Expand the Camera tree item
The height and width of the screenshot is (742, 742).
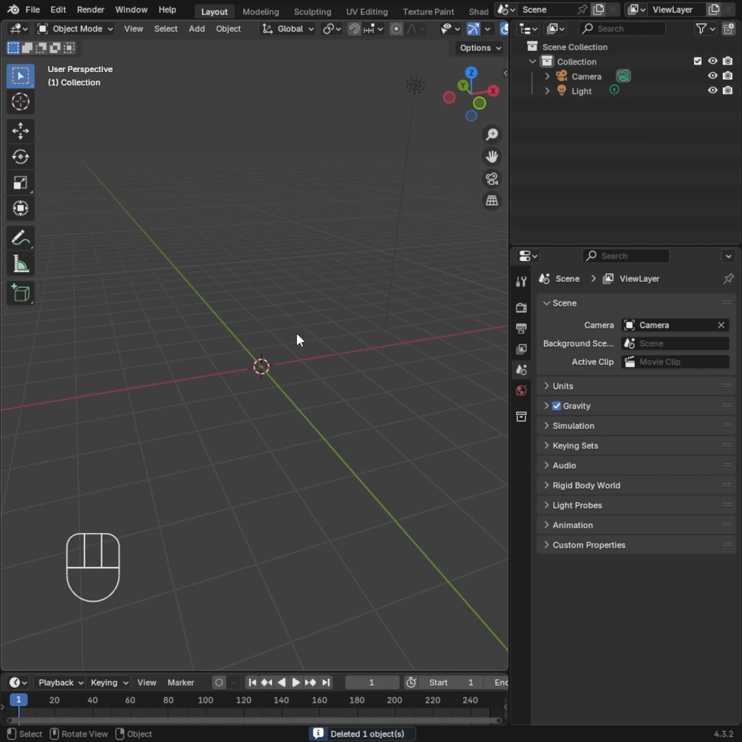tap(547, 76)
